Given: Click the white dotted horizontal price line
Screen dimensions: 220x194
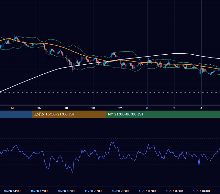Looking at the screenshot, I should [x=110, y=92].
